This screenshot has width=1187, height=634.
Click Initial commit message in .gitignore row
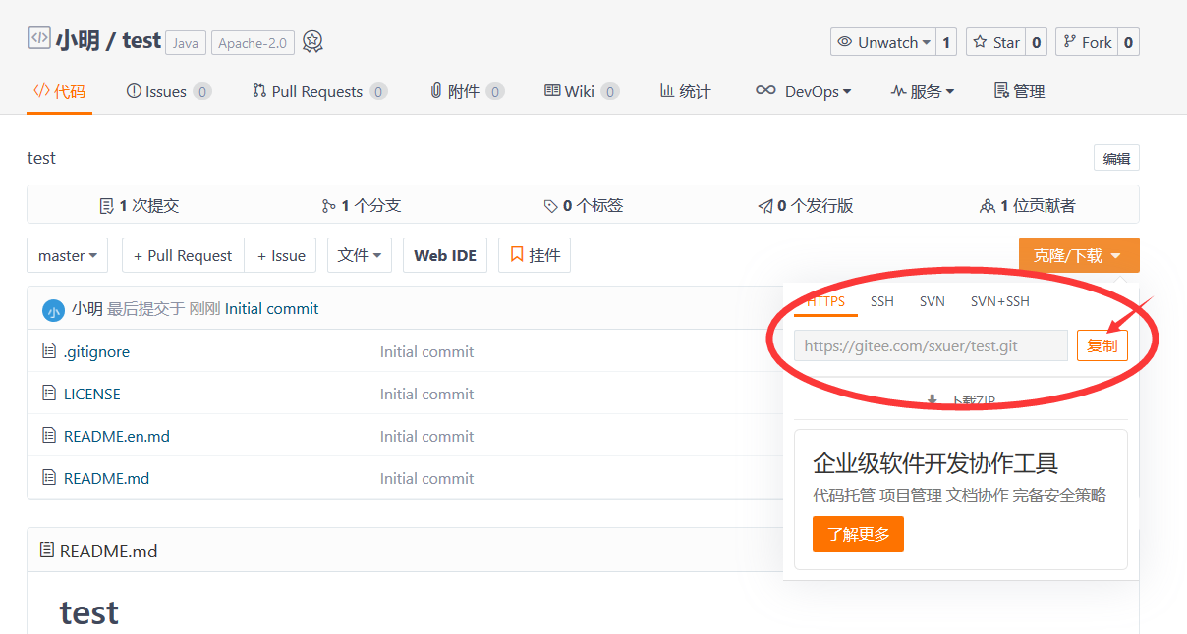tap(426, 351)
